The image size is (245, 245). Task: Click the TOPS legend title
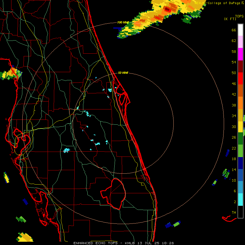(239, 16)
